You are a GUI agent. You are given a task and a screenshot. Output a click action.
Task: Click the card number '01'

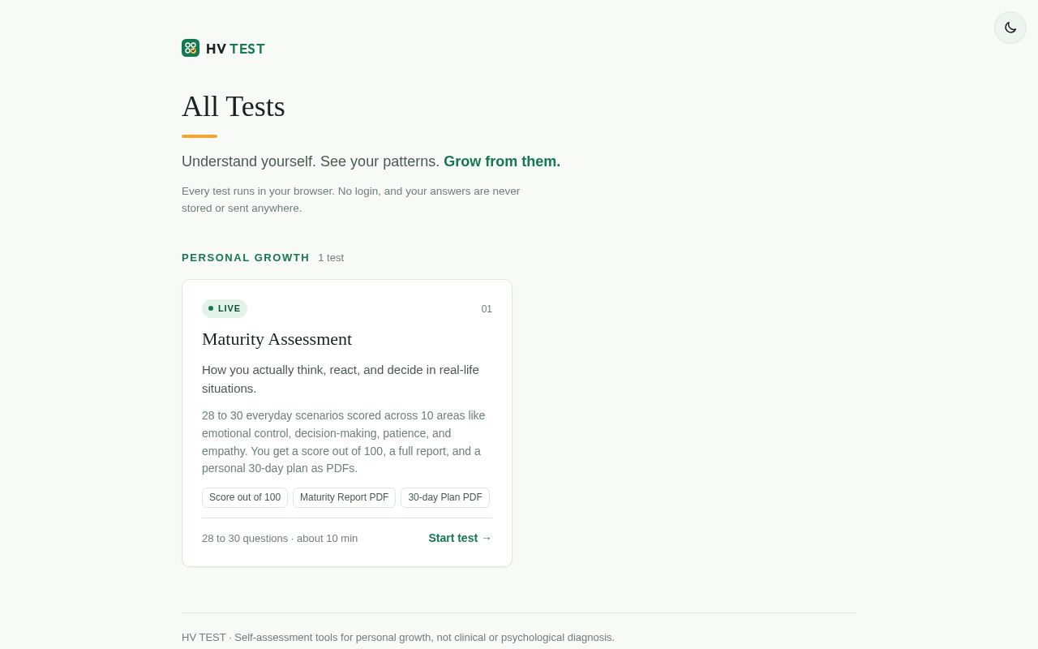coord(487,309)
